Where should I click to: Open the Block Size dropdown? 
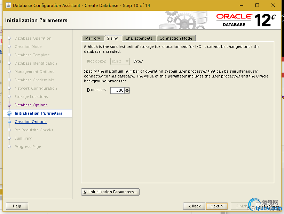point(120,61)
